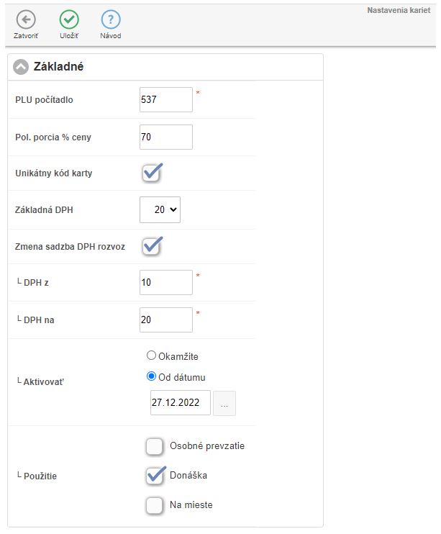Open the Základná DPH dropdown

tap(160, 210)
